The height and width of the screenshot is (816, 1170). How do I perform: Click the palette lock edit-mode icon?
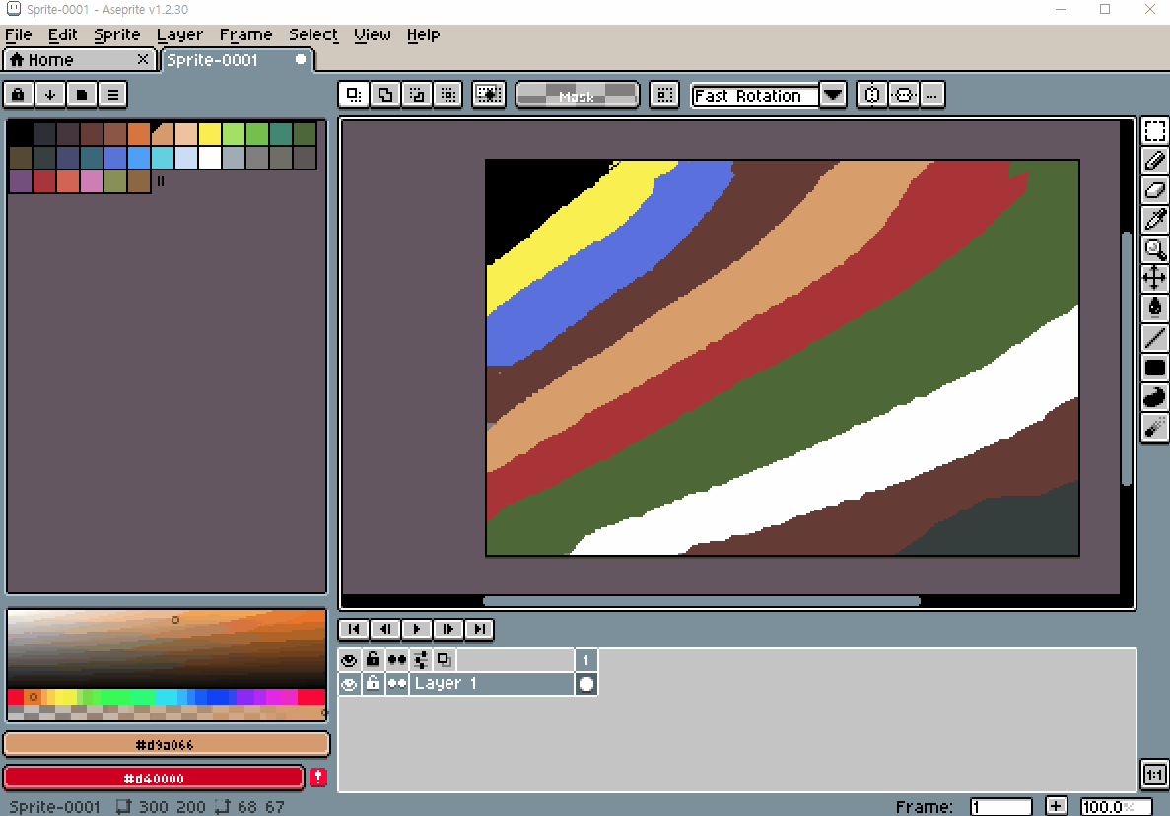[18, 95]
